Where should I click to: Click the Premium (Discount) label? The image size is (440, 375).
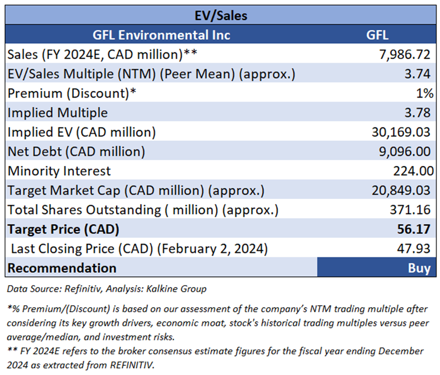coord(72,93)
